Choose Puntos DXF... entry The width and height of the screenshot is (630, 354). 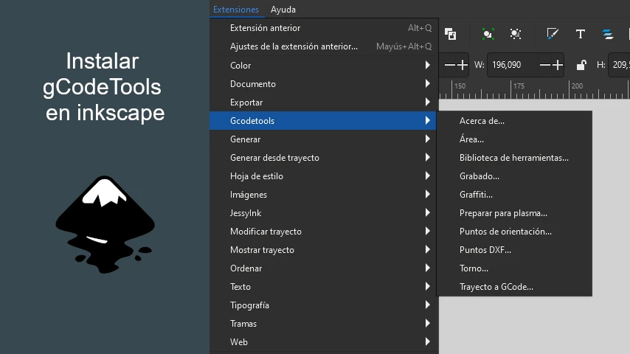[514, 250]
